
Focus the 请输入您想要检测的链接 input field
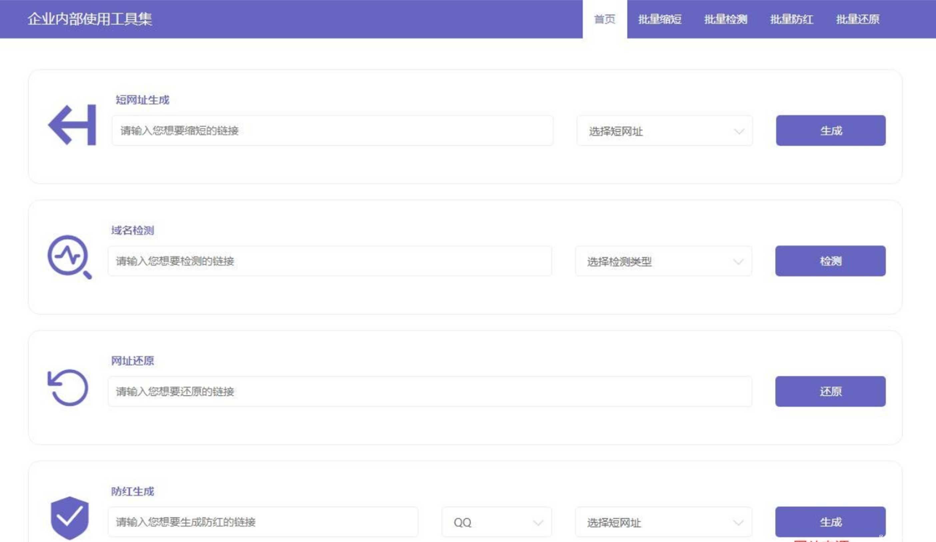[x=330, y=261]
